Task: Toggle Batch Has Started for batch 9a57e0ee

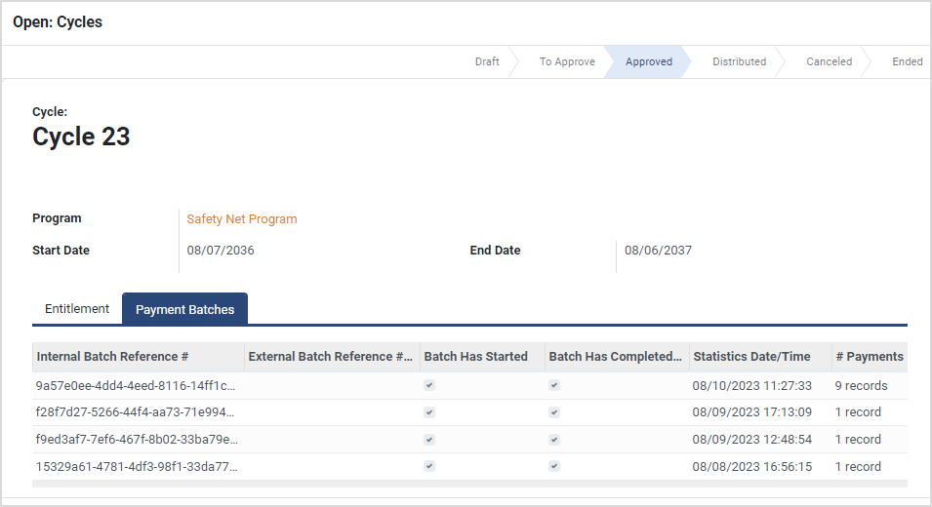Action: coord(429,385)
